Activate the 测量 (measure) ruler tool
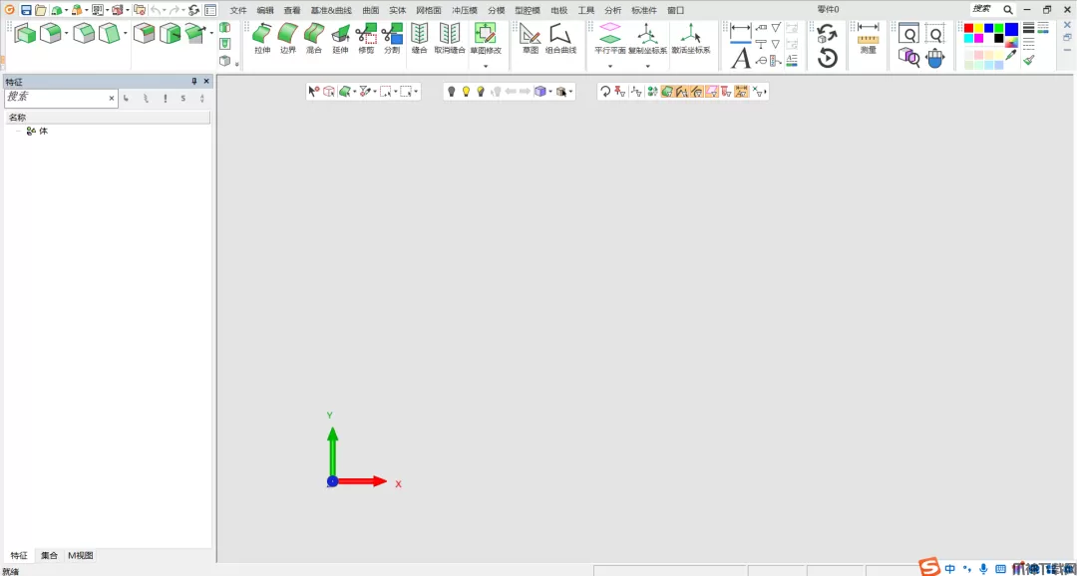 point(869,38)
